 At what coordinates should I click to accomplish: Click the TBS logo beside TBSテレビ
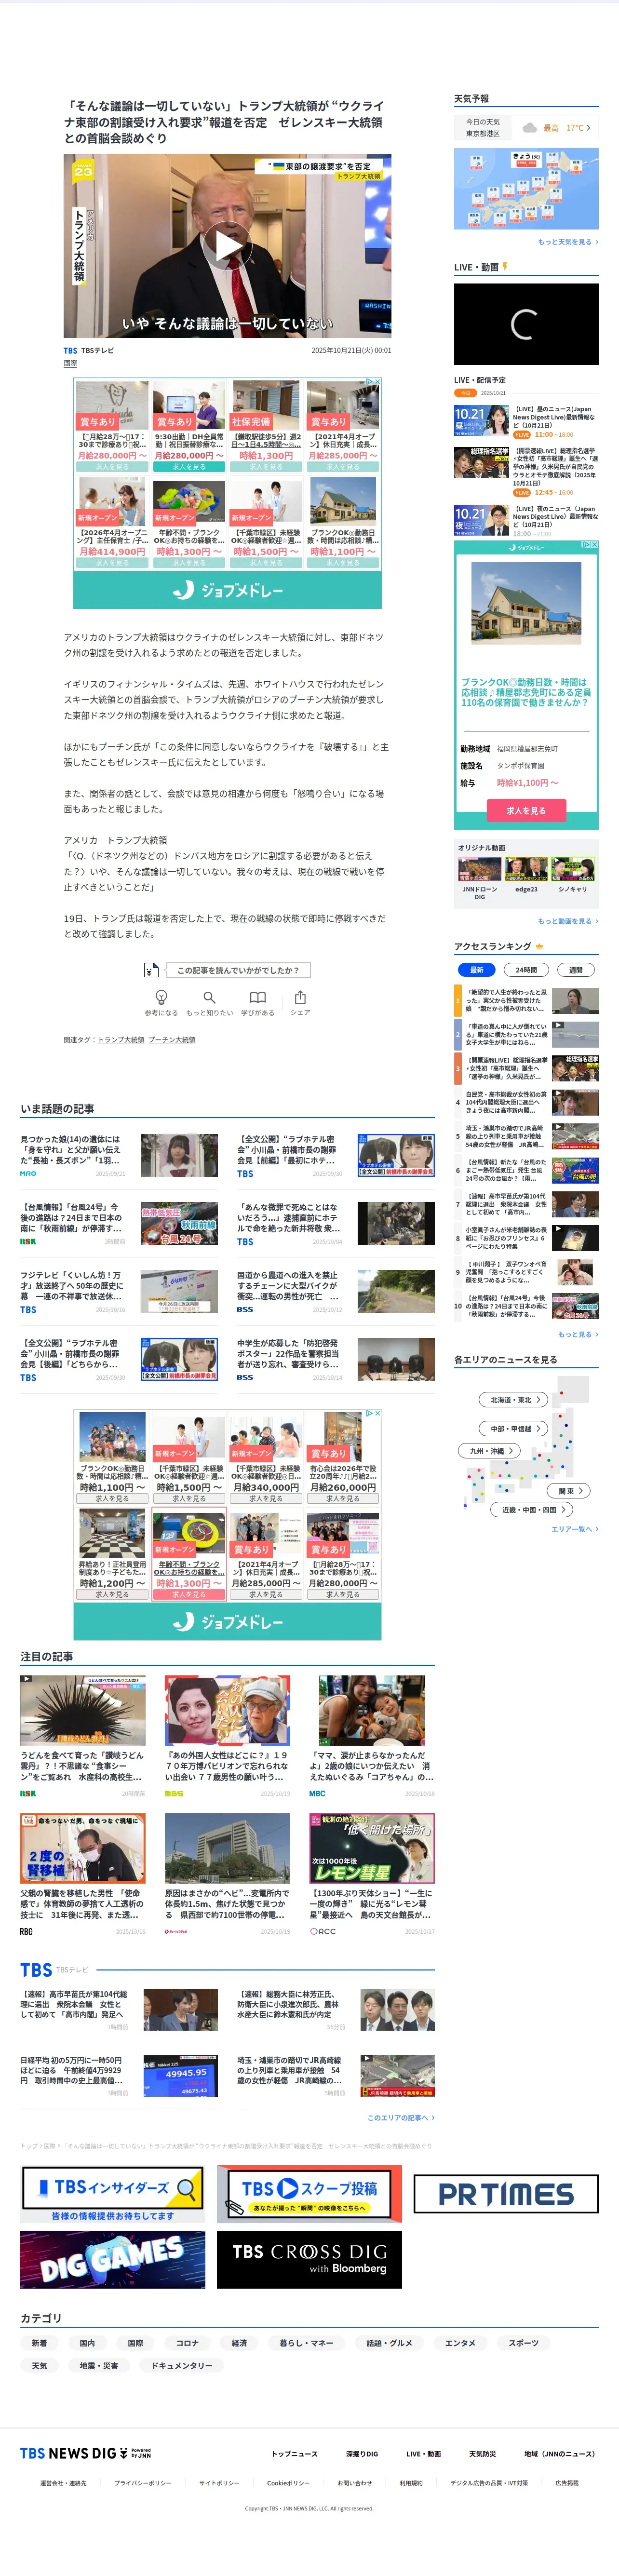point(70,351)
